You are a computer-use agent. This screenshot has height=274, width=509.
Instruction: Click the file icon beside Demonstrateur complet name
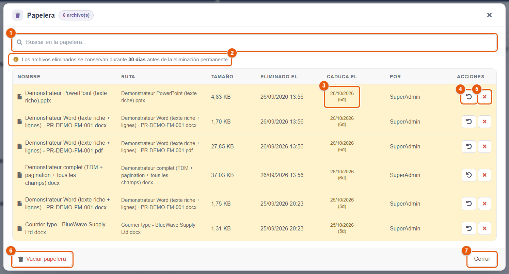(x=20, y=175)
